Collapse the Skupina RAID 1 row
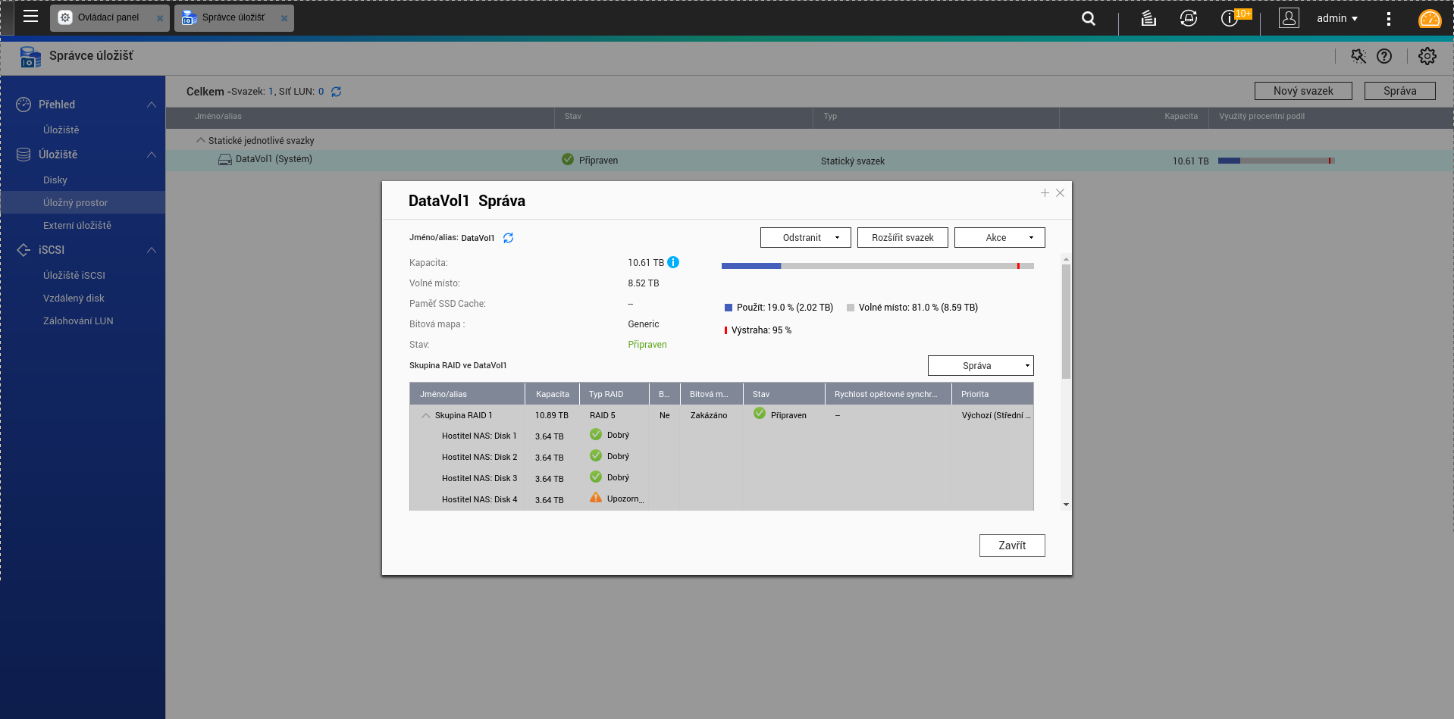The height and width of the screenshot is (719, 1454). tap(426, 415)
